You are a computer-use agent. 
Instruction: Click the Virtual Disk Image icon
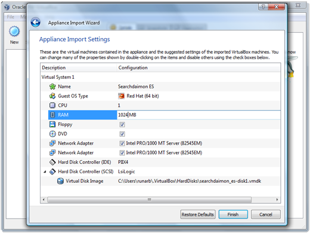click(x=60, y=181)
